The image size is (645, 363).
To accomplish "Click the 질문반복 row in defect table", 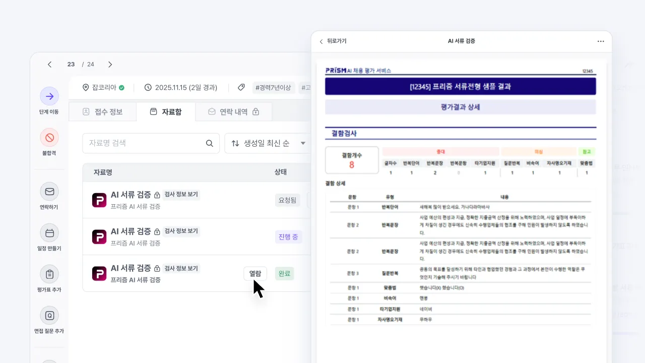I will 461,273.
